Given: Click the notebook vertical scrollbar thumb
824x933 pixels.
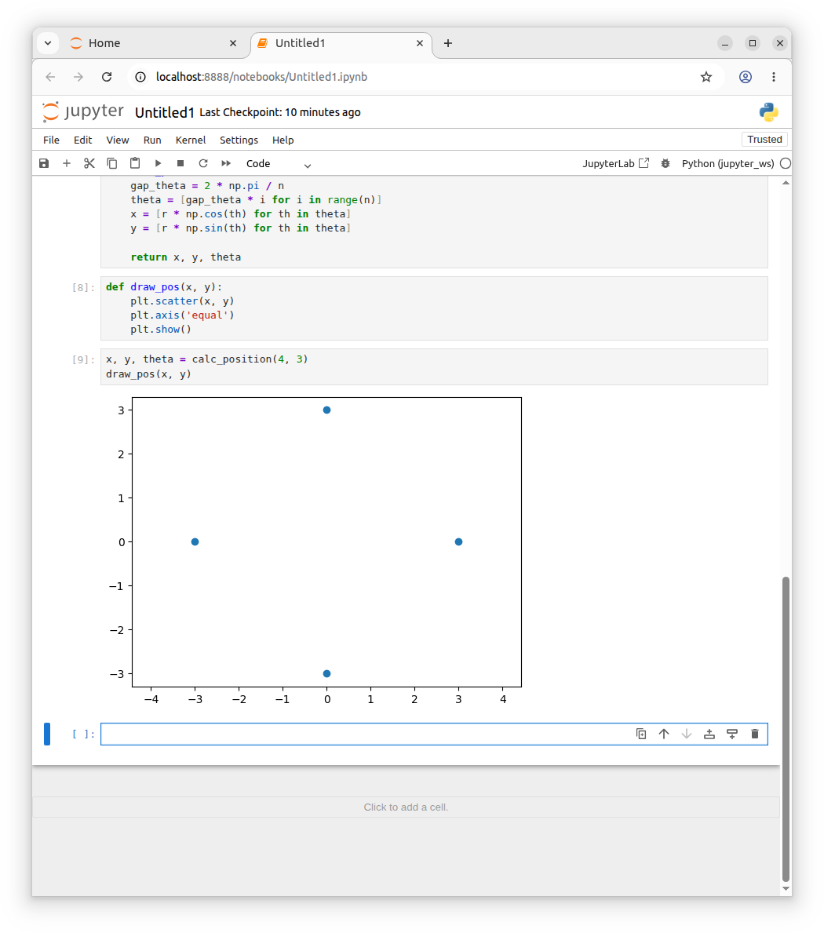Looking at the screenshot, I should pos(786,728).
